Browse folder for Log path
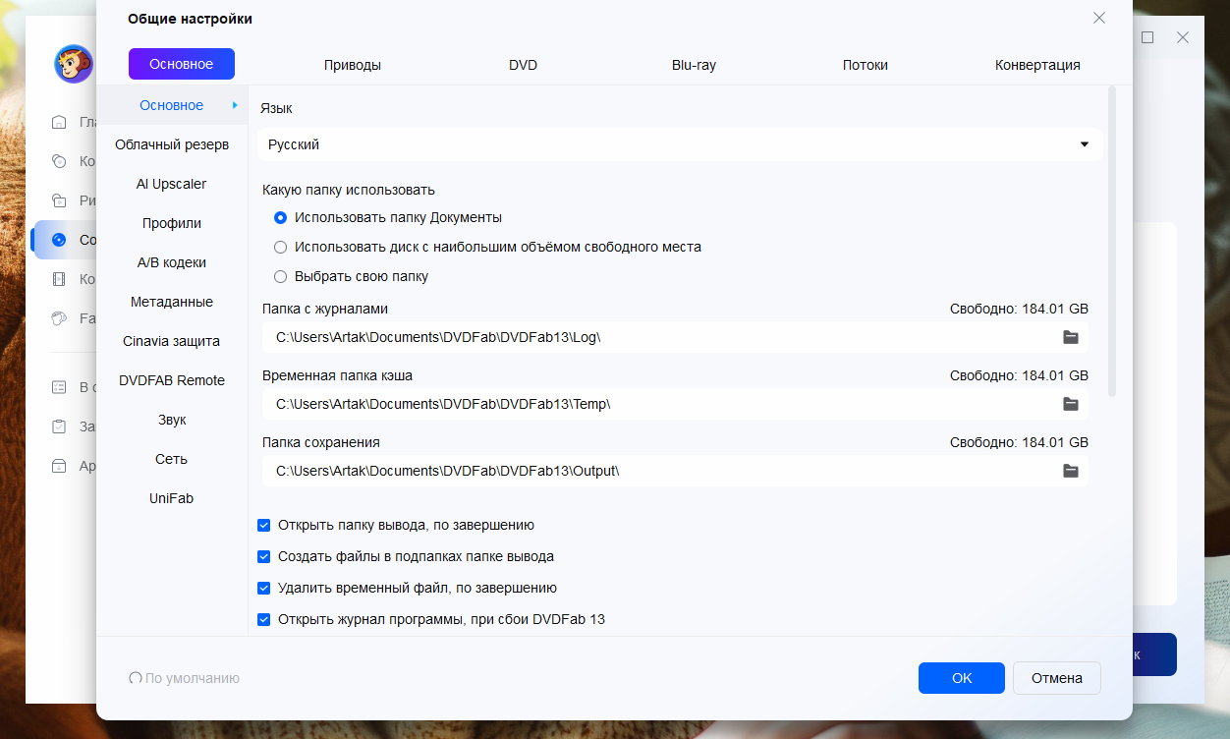The image size is (1230, 739). [1071, 337]
